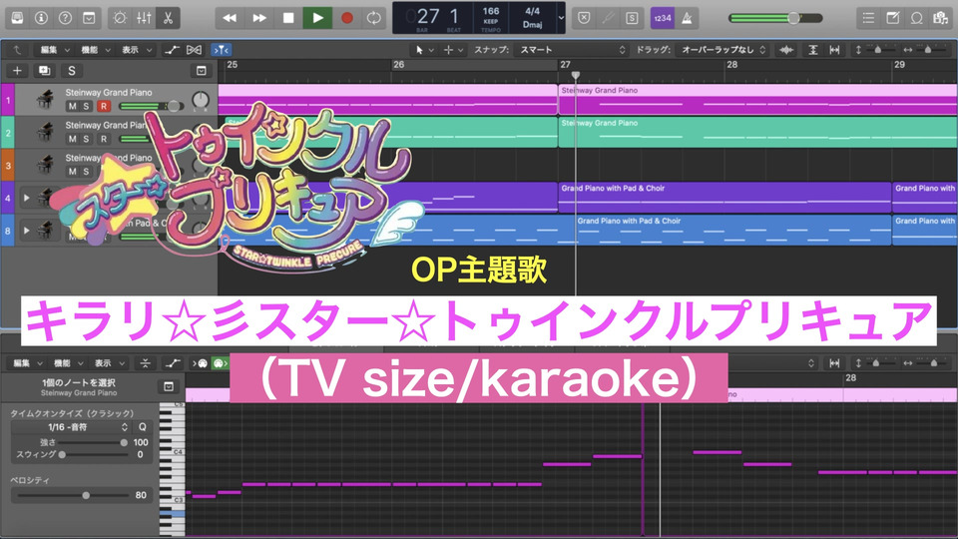Stop playback with the square button
Image resolution: width=958 pixels, height=539 pixels.
pyautogui.click(x=288, y=18)
